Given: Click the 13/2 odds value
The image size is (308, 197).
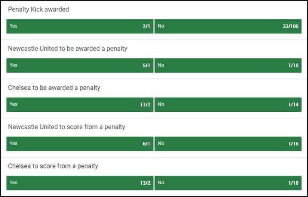Looking at the screenshot, I should coord(145,183).
